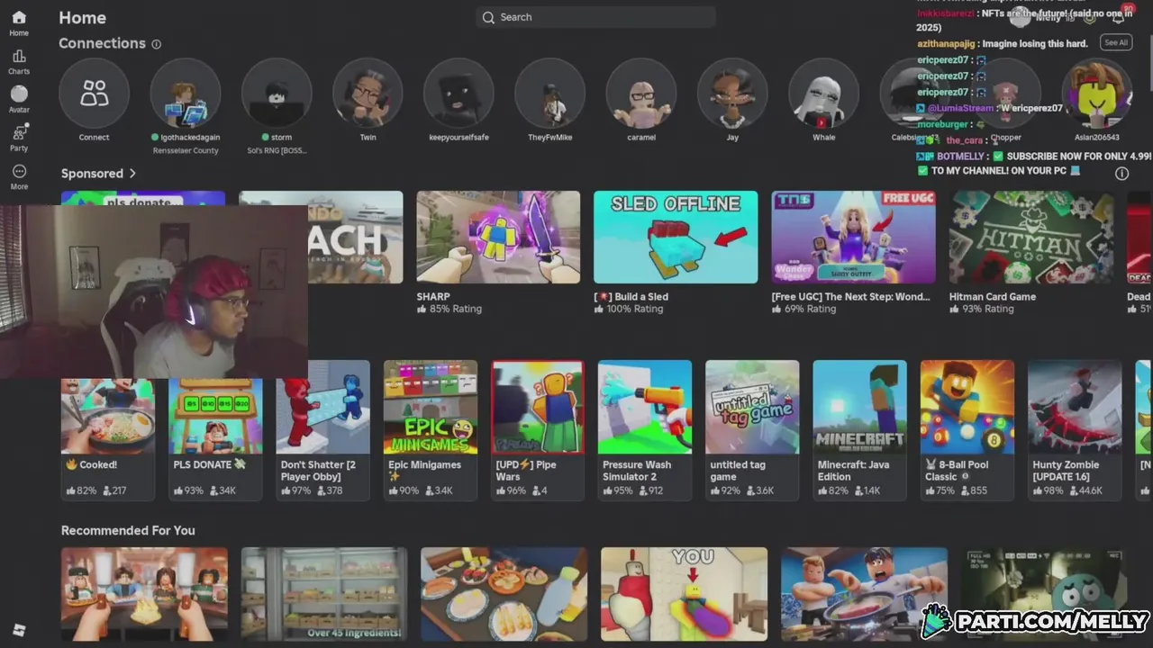Expand the Sponsored section chevron
Image resolution: width=1153 pixels, height=648 pixels.
coord(132,173)
